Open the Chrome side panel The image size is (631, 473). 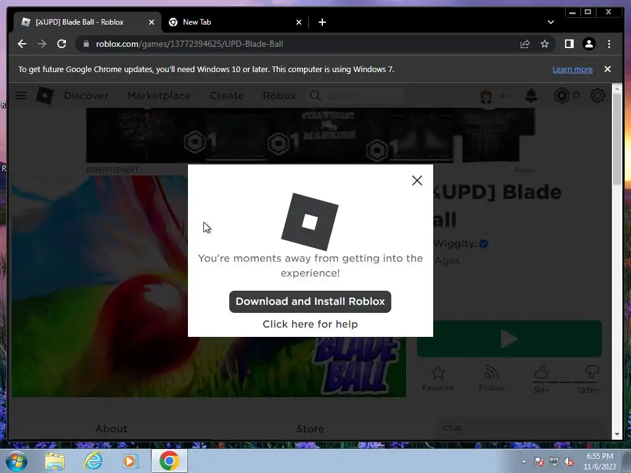[x=569, y=44]
